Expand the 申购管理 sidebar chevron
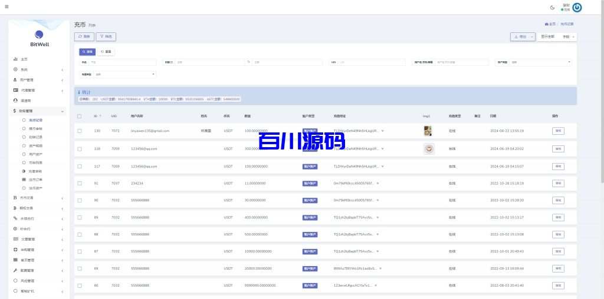Image resolution: width=604 pixels, height=299 pixels. tap(63, 250)
